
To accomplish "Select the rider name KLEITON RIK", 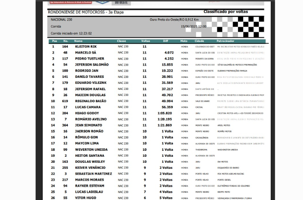I will click(x=85, y=46).
